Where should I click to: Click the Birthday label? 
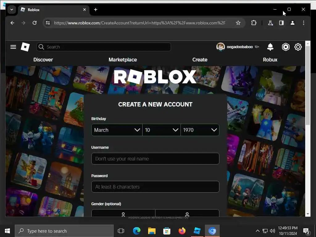[98, 119]
